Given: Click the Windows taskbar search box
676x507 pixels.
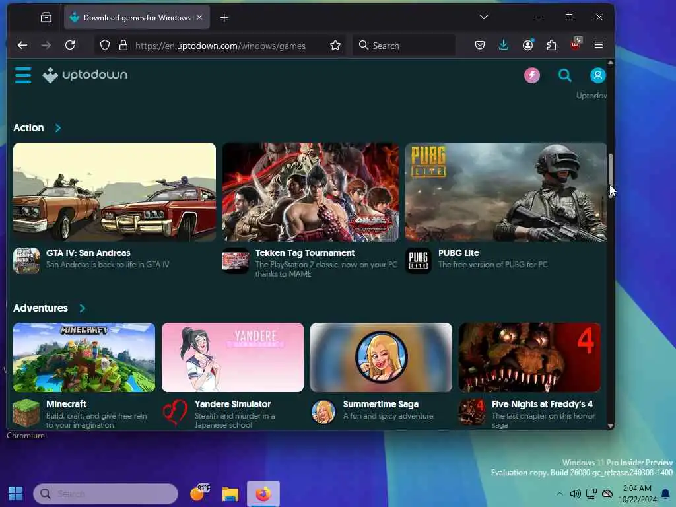Looking at the screenshot, I should (106, 494).
